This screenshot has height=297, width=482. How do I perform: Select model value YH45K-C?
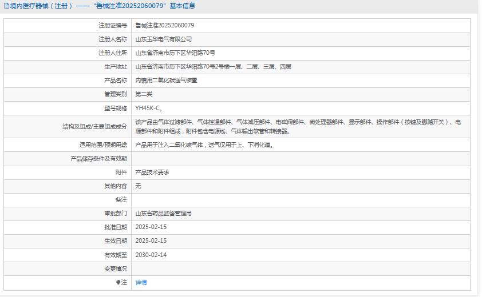[149, 109]
